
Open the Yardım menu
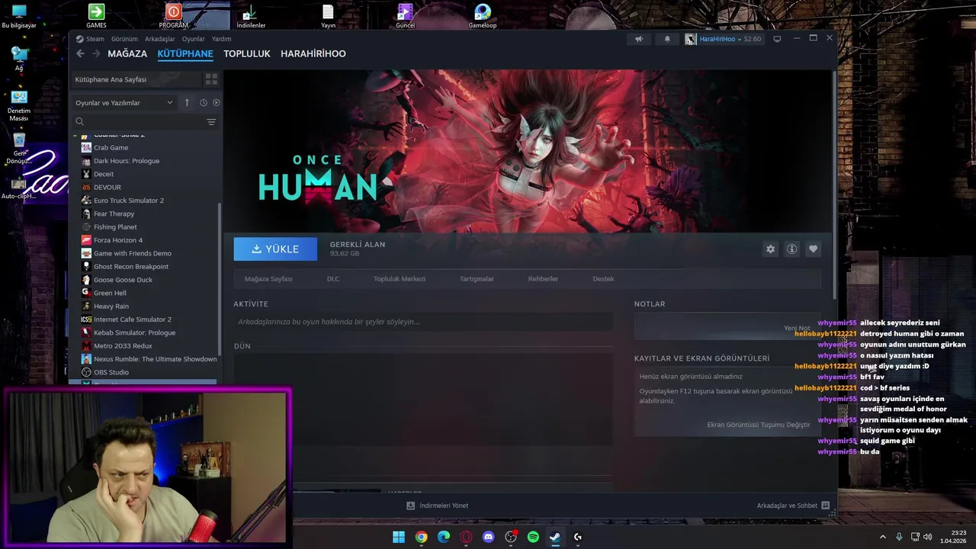click(x=221, y=39)
